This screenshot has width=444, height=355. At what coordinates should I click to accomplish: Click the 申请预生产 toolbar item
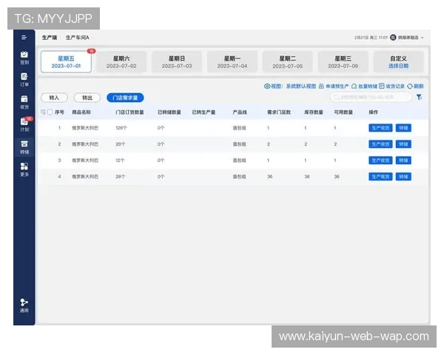tap(334, 86)
